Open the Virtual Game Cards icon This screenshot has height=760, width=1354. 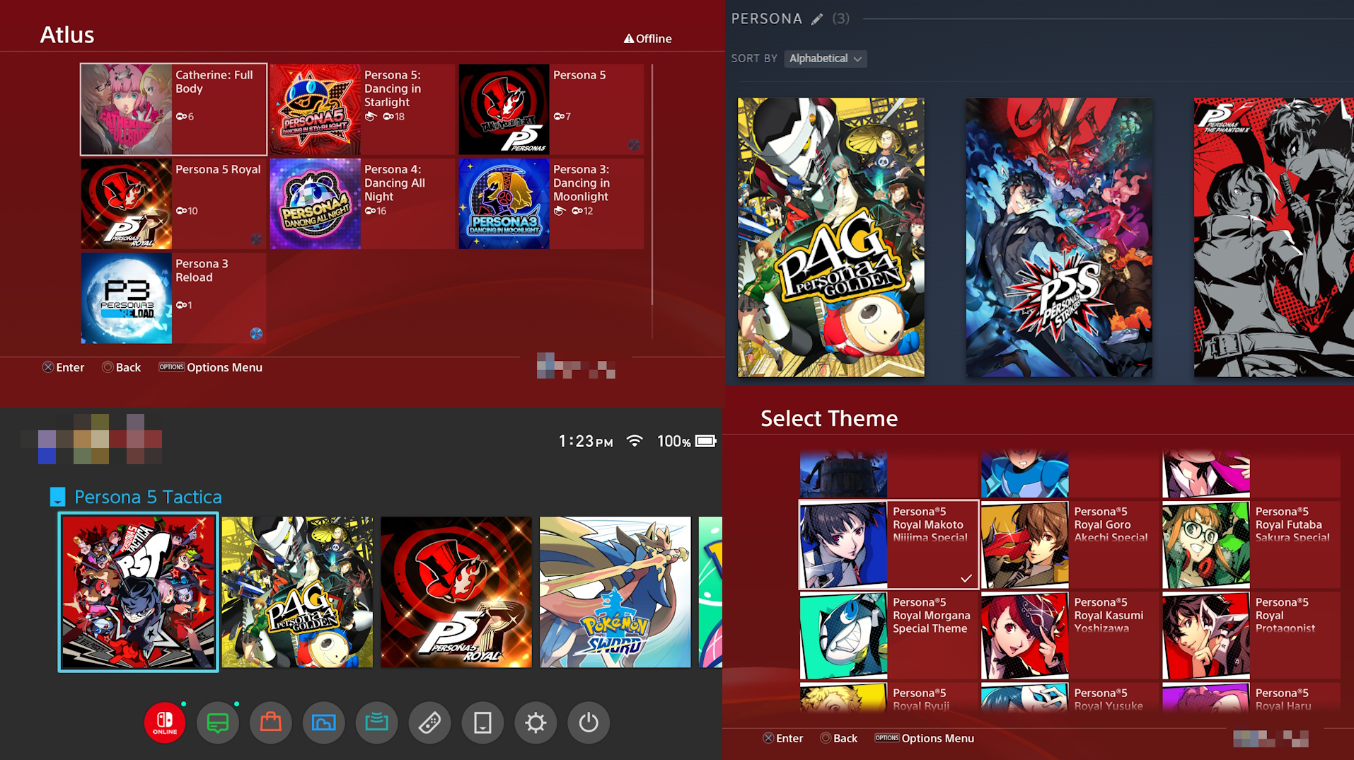tap(483, 722)
